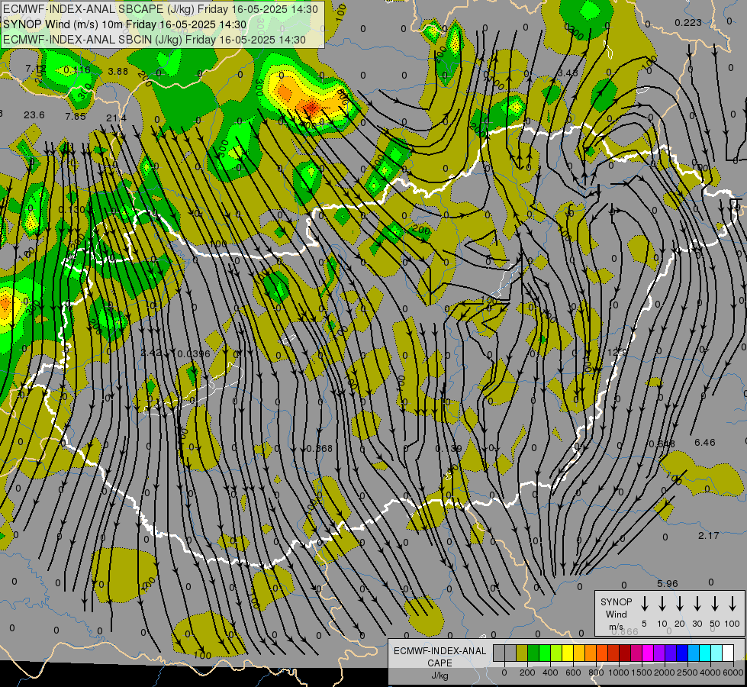Click the wind arrow above 50 in the SYNOP legend
The width and height of the screenshot is (747, 687).
click(x=715, y=604)
